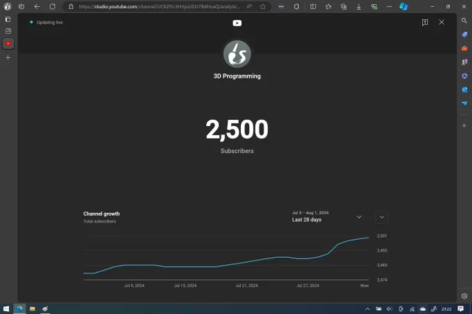Open the sidebar Tools briefcase icon

[464, 49]
